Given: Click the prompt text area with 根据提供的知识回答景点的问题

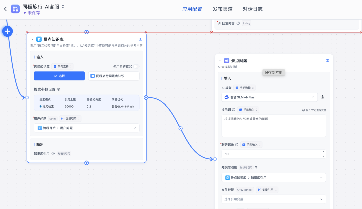Looking at the screenshot, I should click(x=274, y=126).
